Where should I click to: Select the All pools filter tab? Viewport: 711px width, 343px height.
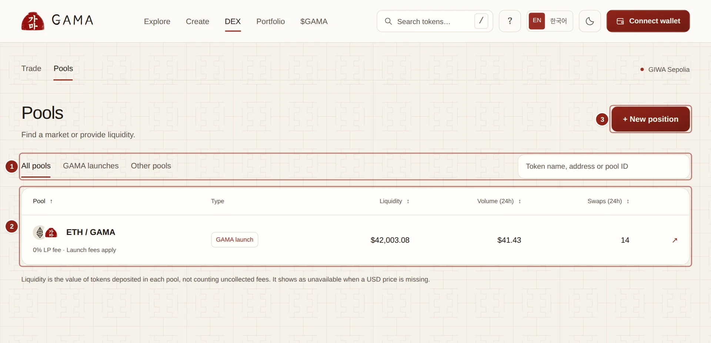(36, 166)
